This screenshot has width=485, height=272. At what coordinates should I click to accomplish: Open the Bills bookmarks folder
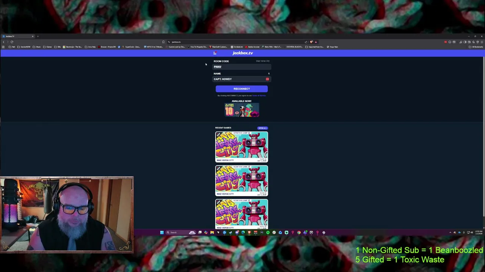pos(58,47)
